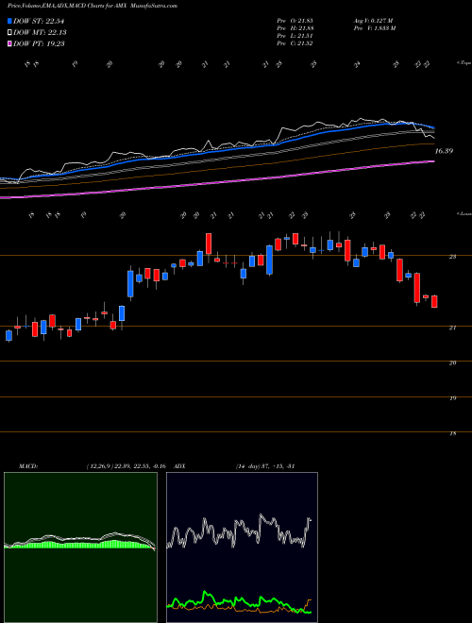Click the white ADX oscillator line
Screen dimensions: 472x623
point(239,530)
